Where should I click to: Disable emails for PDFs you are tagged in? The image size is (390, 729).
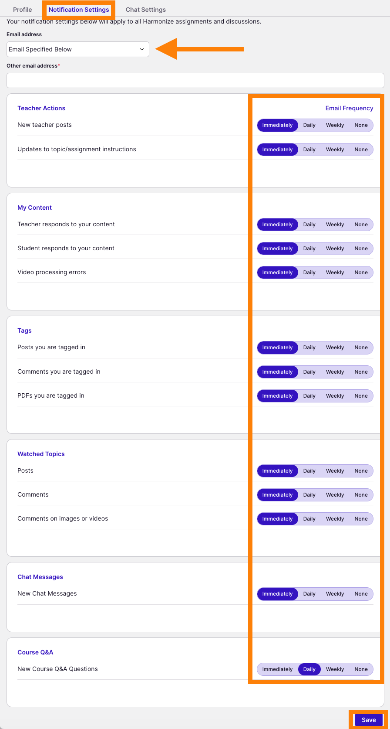point(361,396)
